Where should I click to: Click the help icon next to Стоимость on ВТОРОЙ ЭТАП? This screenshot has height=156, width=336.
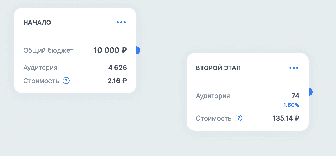pos(239,118)
